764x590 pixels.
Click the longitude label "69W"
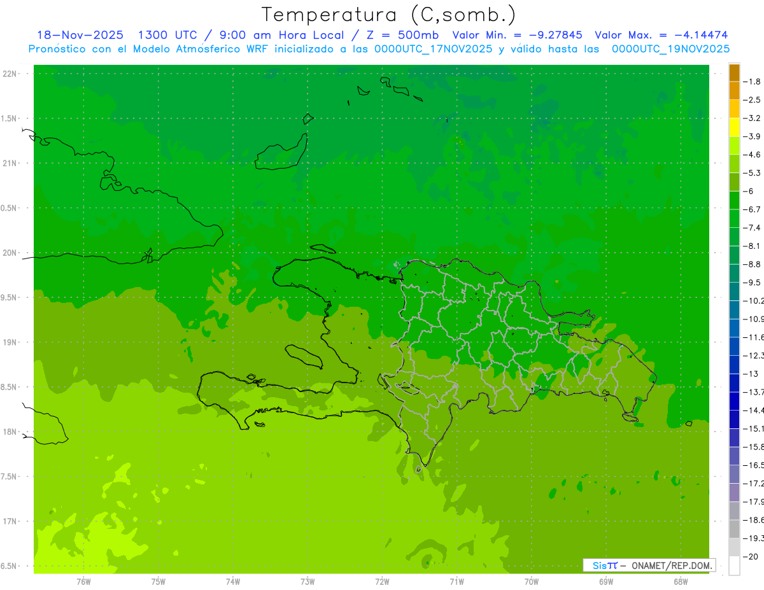(x=606, y=582)
